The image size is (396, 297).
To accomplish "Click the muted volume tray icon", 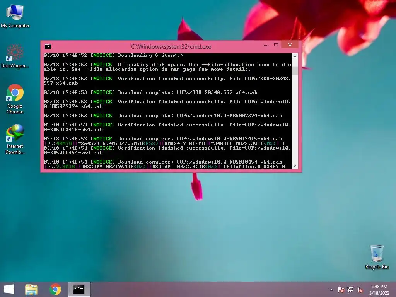I will tap(359, 290).
